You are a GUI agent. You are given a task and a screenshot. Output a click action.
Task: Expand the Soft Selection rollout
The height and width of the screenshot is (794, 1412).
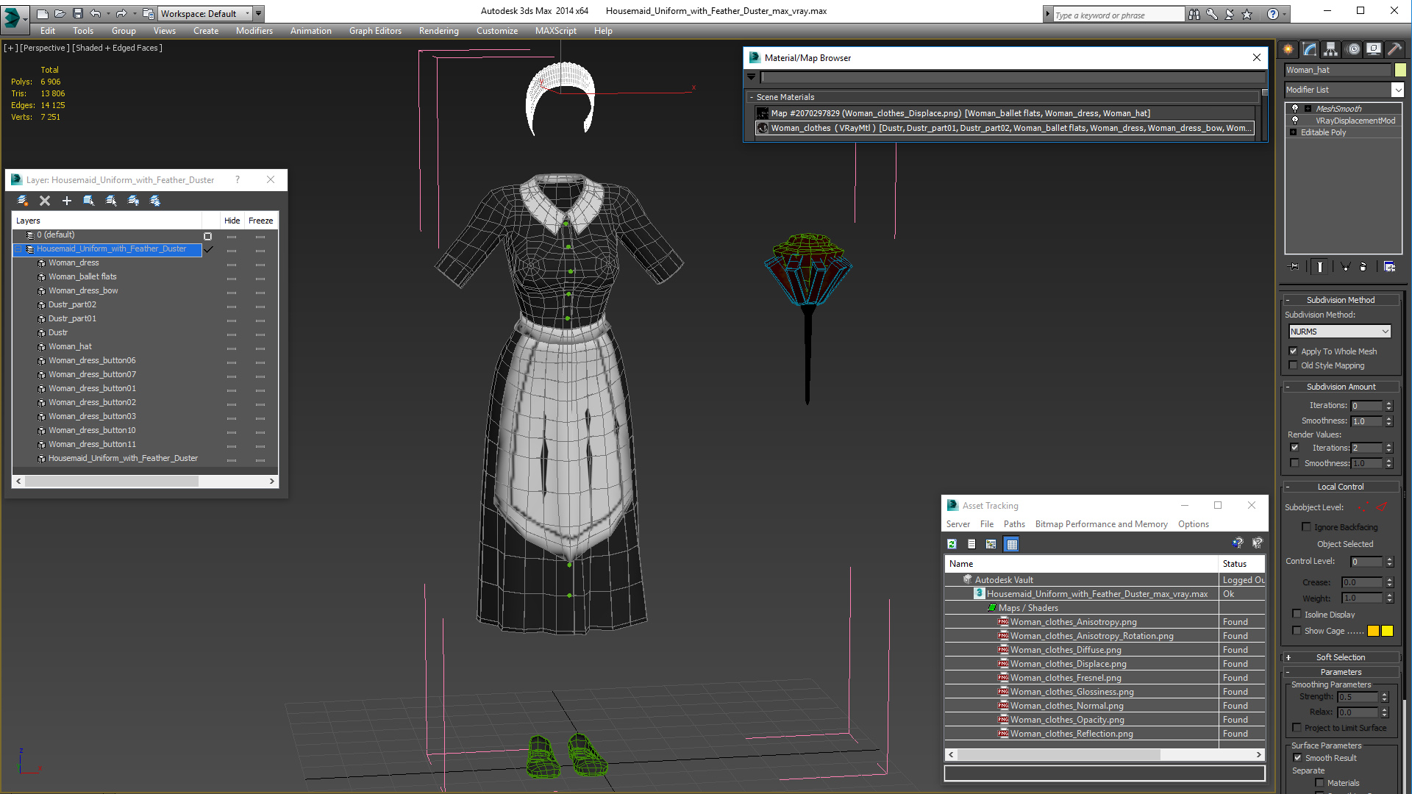coord(1341,657)
